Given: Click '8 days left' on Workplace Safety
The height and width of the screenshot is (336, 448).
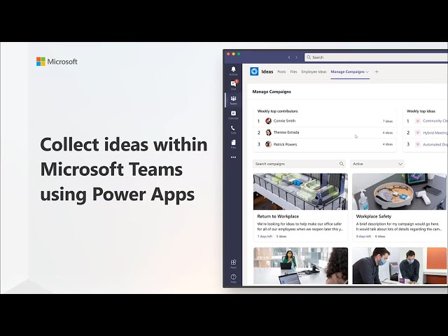Looking at the screenshot, I should pos(363,237).
